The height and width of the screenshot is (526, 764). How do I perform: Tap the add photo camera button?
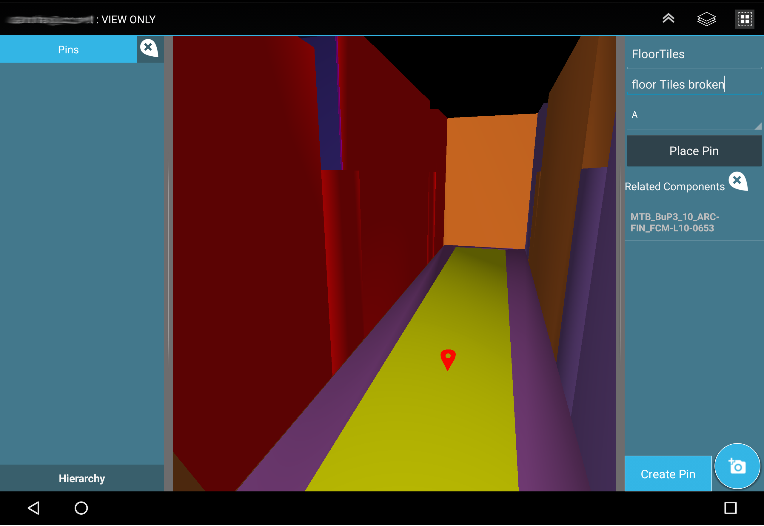coord(737,466)
